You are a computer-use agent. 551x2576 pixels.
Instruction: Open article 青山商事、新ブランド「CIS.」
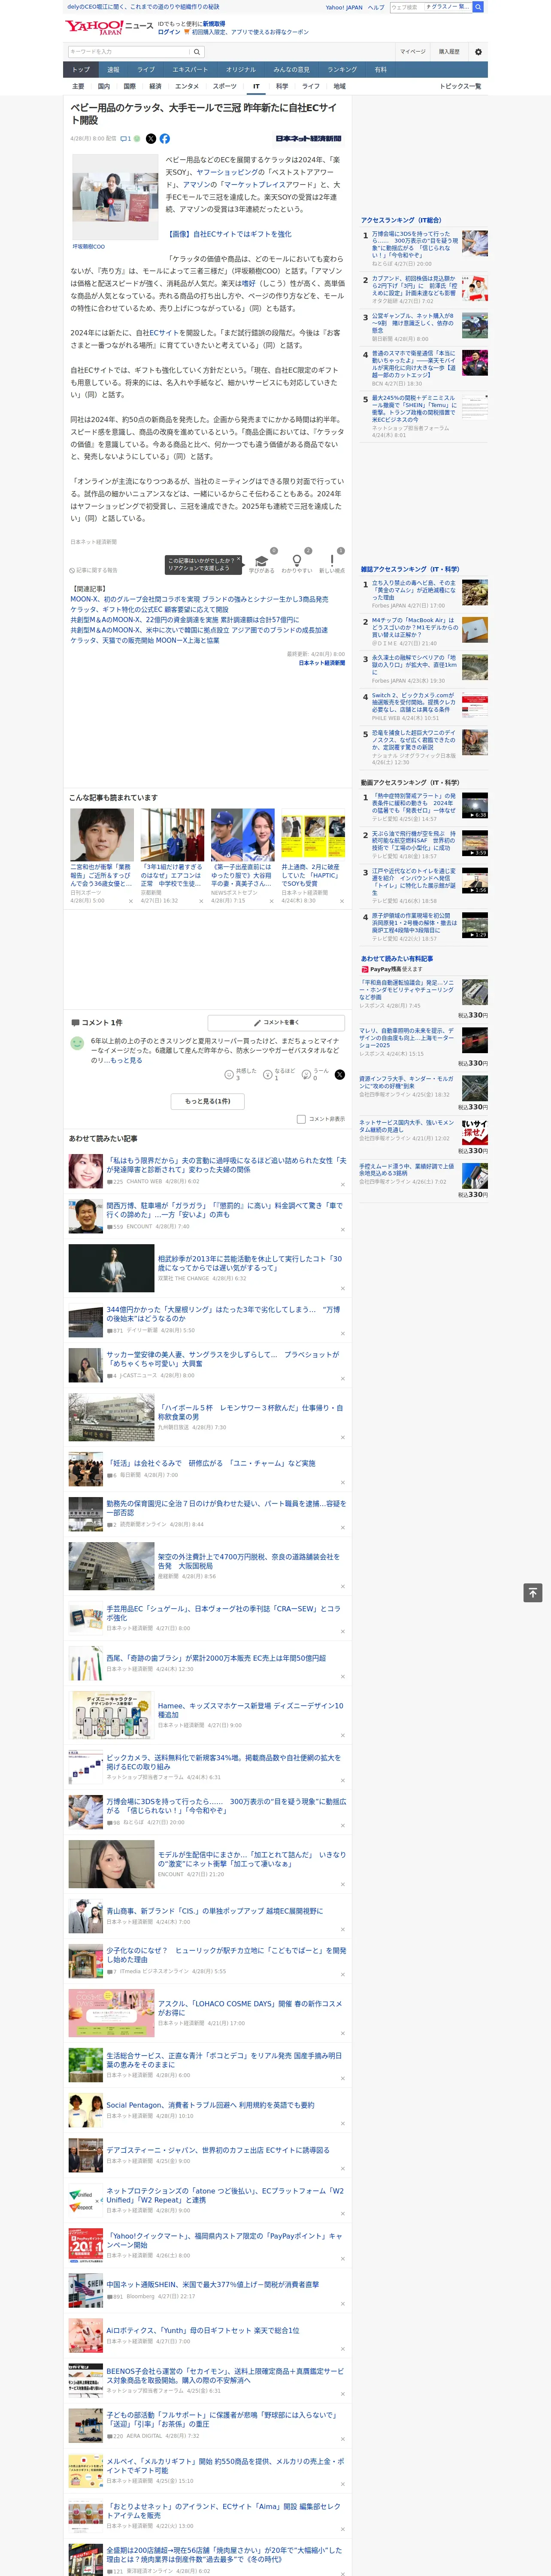pyautogui.click(x=214, y=1910)
